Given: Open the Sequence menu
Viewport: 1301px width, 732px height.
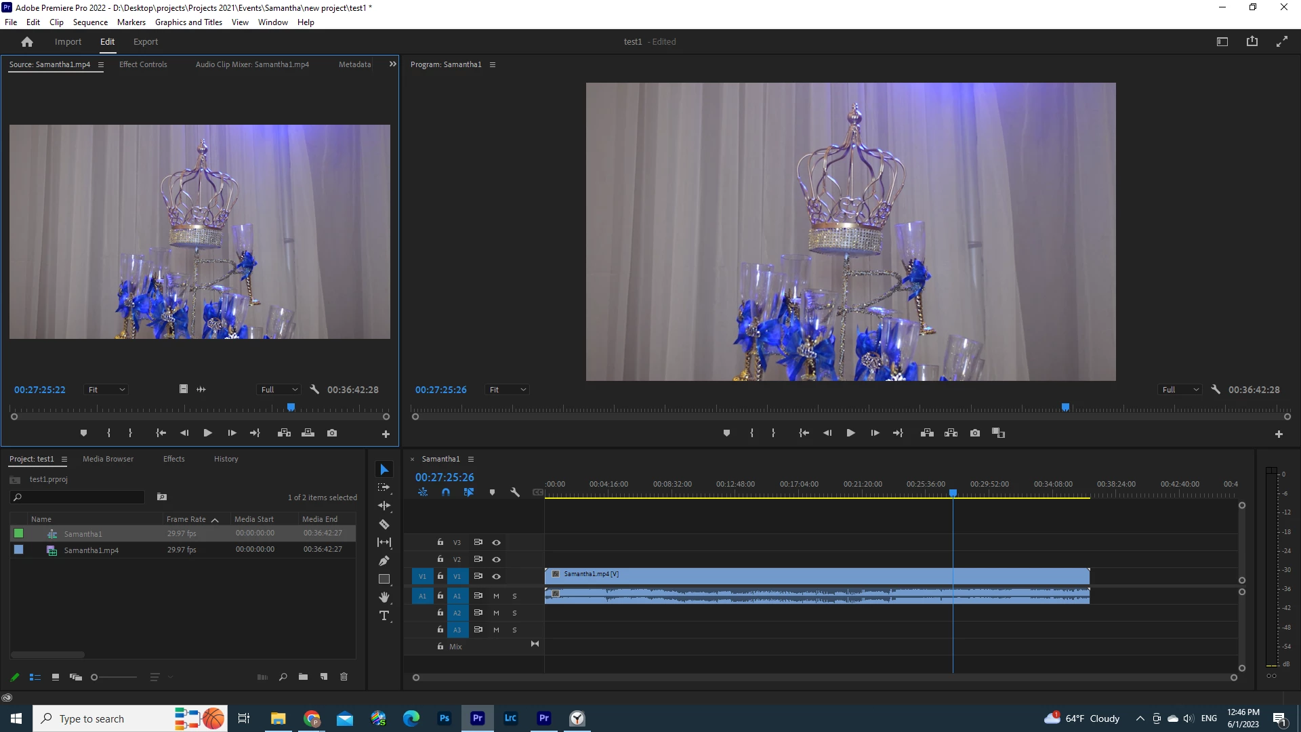Looking at the screenshot, I should click(x=90, y=22).
